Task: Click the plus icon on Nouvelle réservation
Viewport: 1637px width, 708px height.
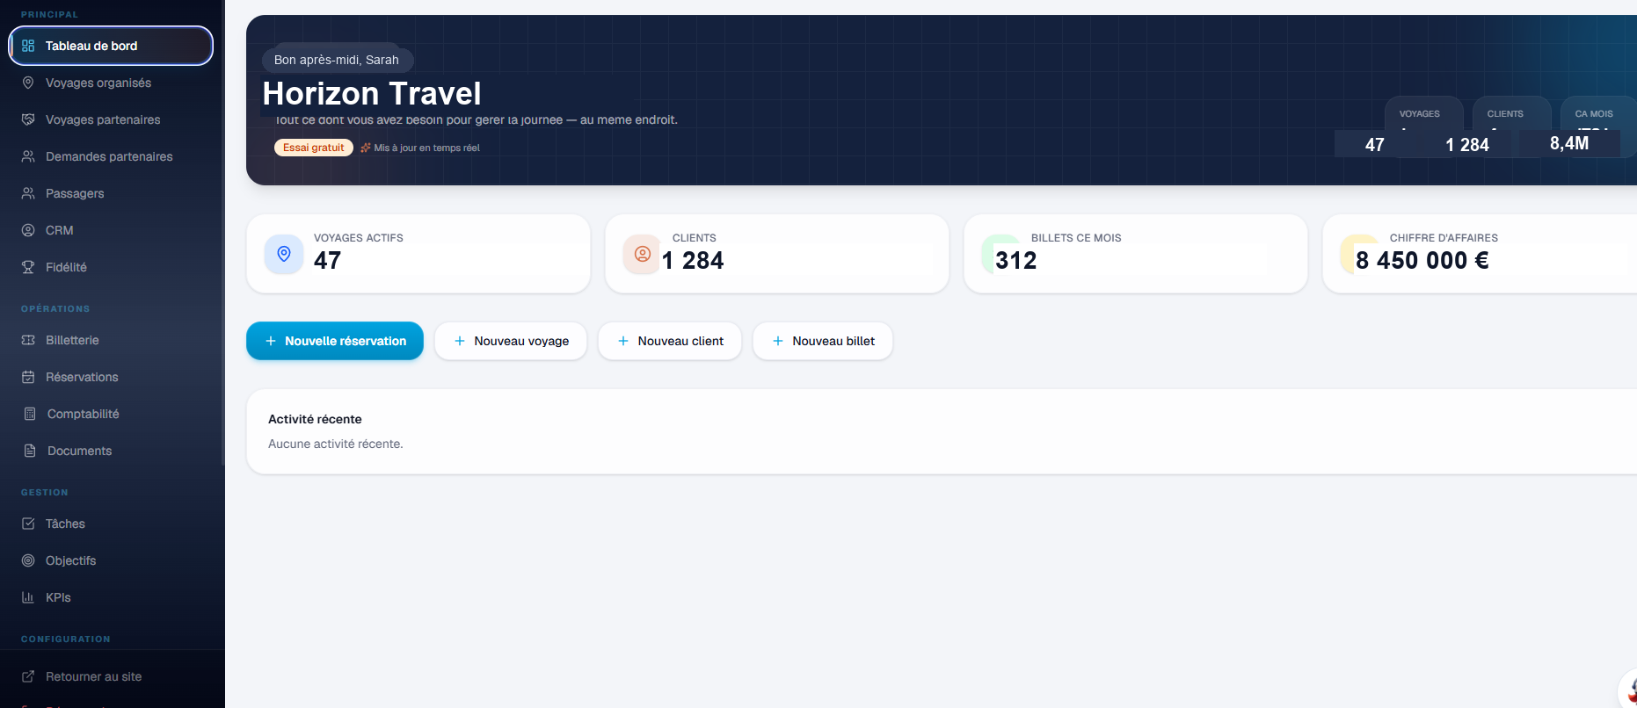Action: click(271, 341)
